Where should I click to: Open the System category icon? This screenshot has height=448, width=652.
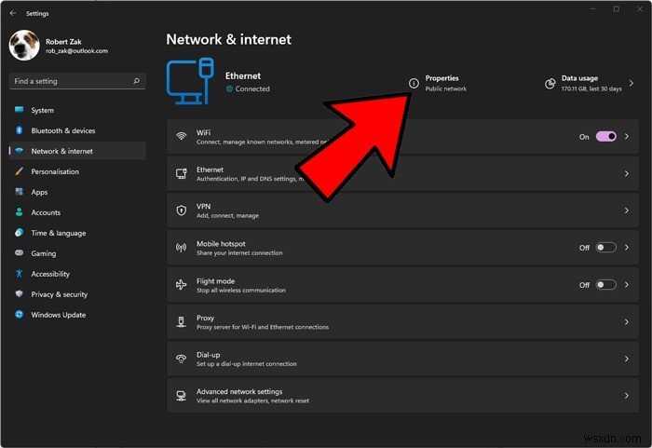pos(20,110)
